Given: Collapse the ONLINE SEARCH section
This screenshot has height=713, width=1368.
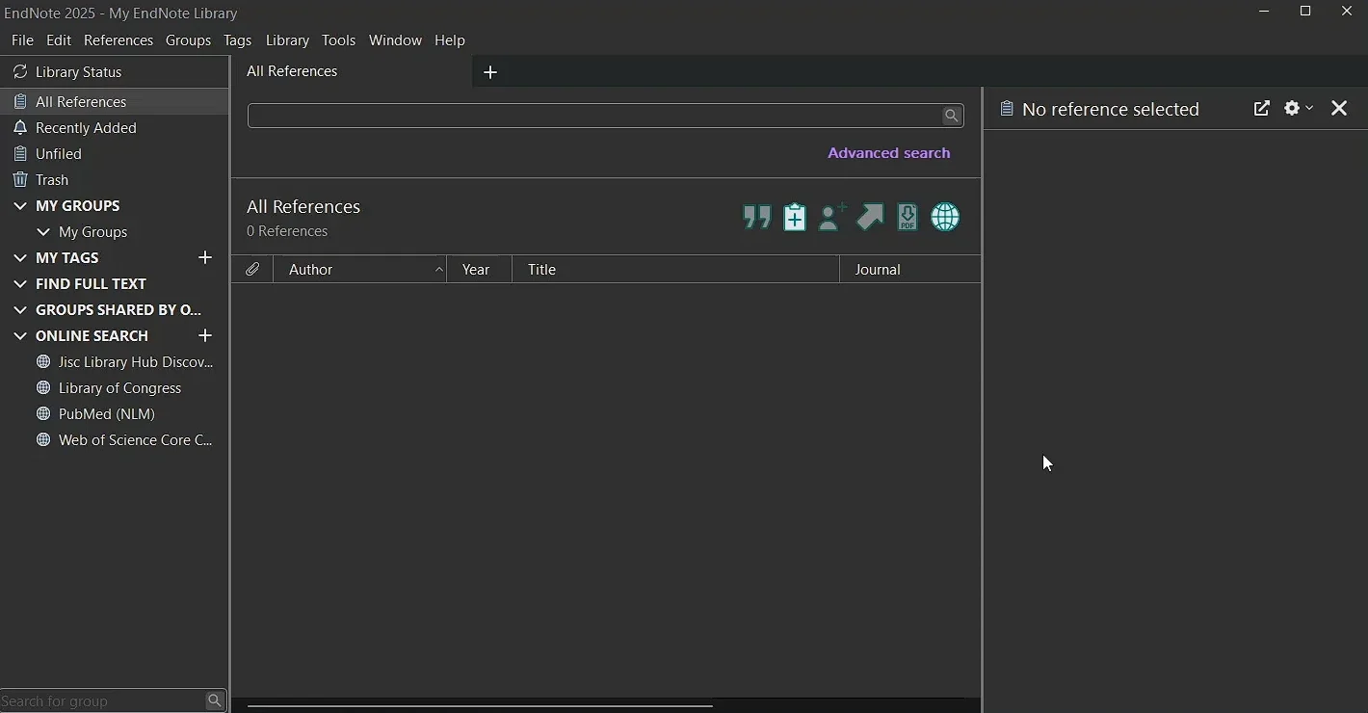Looking at the screenshot, I should pyautogui.click(x=20, y=335).
